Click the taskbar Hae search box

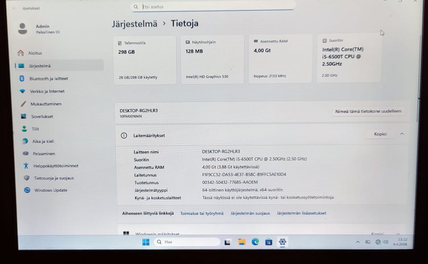(187, 242)
